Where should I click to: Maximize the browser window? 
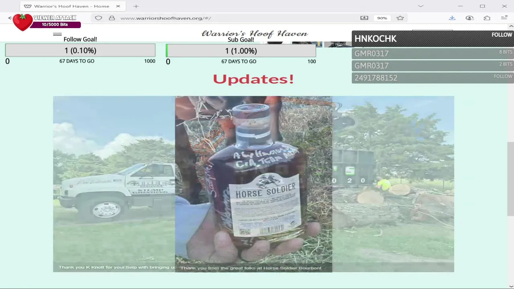click(482, 6)
